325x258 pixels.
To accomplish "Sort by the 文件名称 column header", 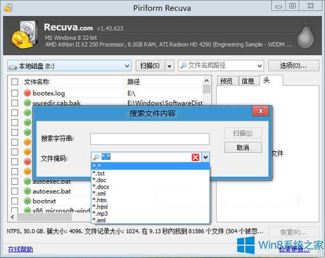I will point(73,82).
